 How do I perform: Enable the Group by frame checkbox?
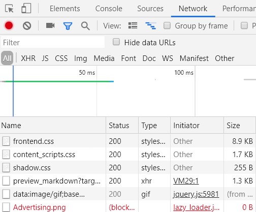click(x=167, y=25)
